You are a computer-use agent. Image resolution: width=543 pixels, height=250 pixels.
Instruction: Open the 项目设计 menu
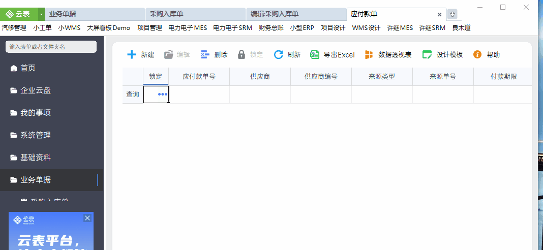coord(333,28)
